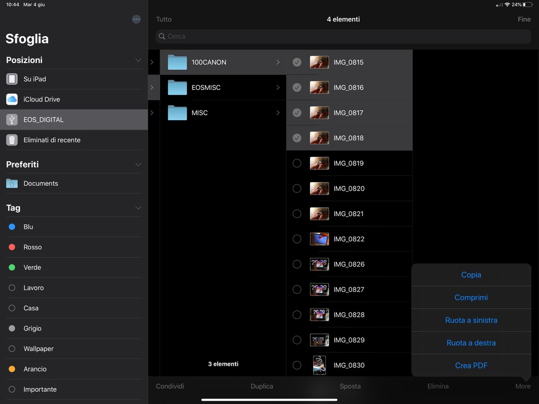The image size is (539, 404).
Task: Open the Importante tag
Action: [74, 389]
